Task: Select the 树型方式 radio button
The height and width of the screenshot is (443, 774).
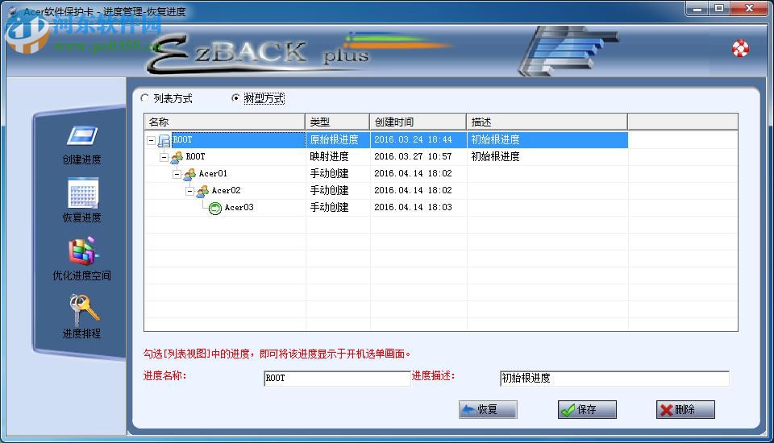Action: [235, 98]
